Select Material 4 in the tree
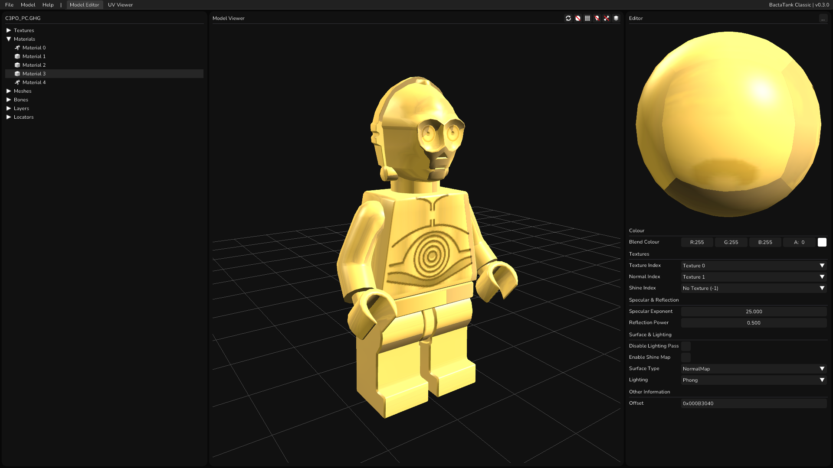The image size is (833, 468). pyautogui.click(x=34, y=82)
